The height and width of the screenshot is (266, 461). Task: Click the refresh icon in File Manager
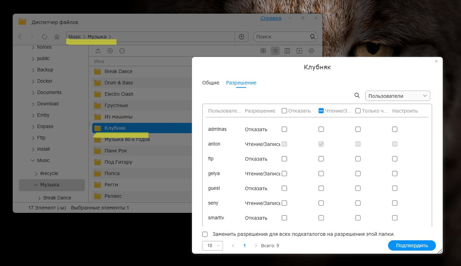45,37
